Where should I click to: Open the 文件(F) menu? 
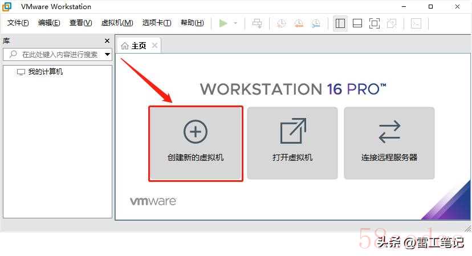18,23
